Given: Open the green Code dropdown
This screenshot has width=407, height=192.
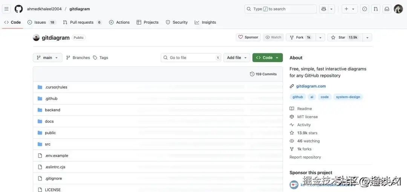Looking at the screenshot, I should click(268, 57).
